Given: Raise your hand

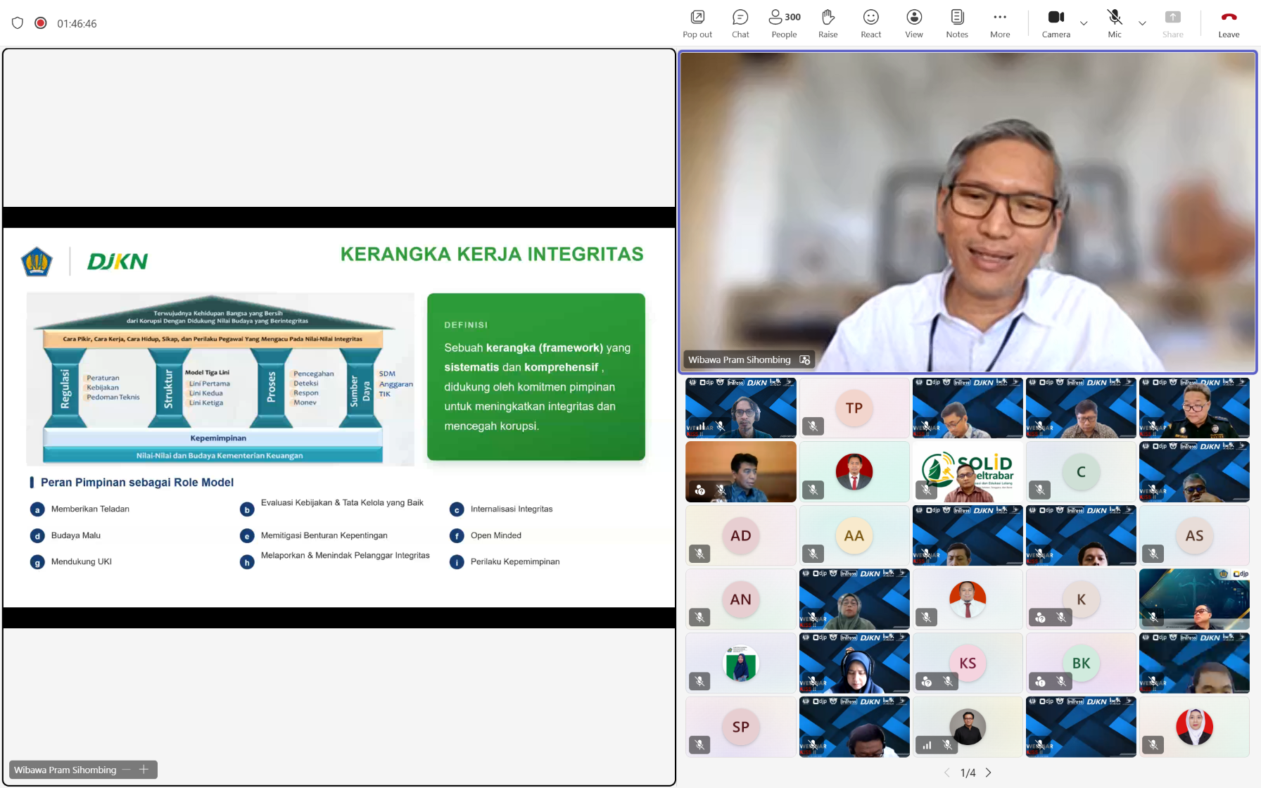Looking at the screenshot, I should [828, 24].
